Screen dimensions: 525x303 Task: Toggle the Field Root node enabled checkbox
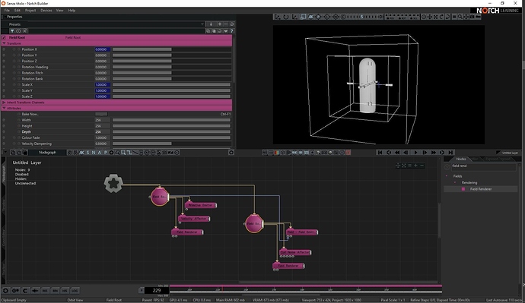pyautogui.click(x=4, y=37)
